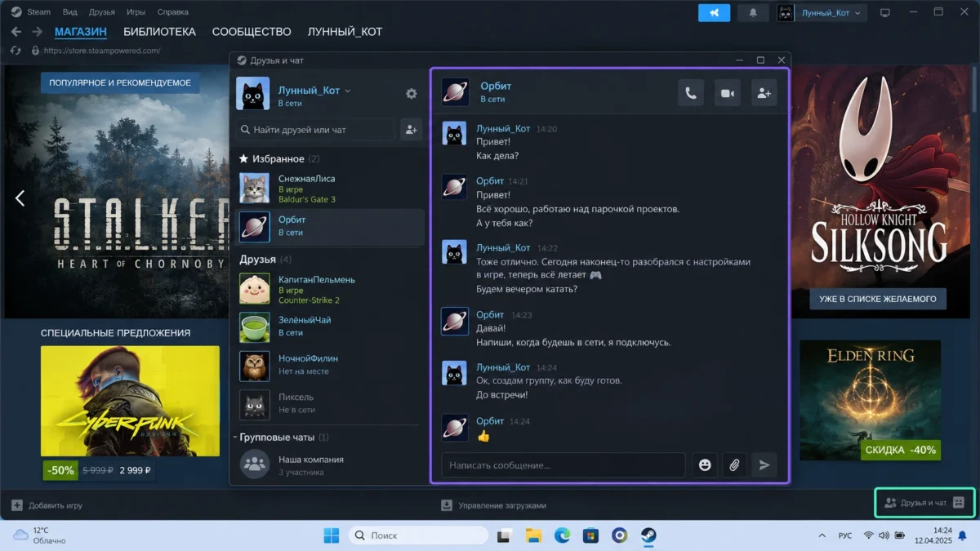980x551 pixels.
Task: Open File Explorer from the taskbar
Action: tap(533, 535)
